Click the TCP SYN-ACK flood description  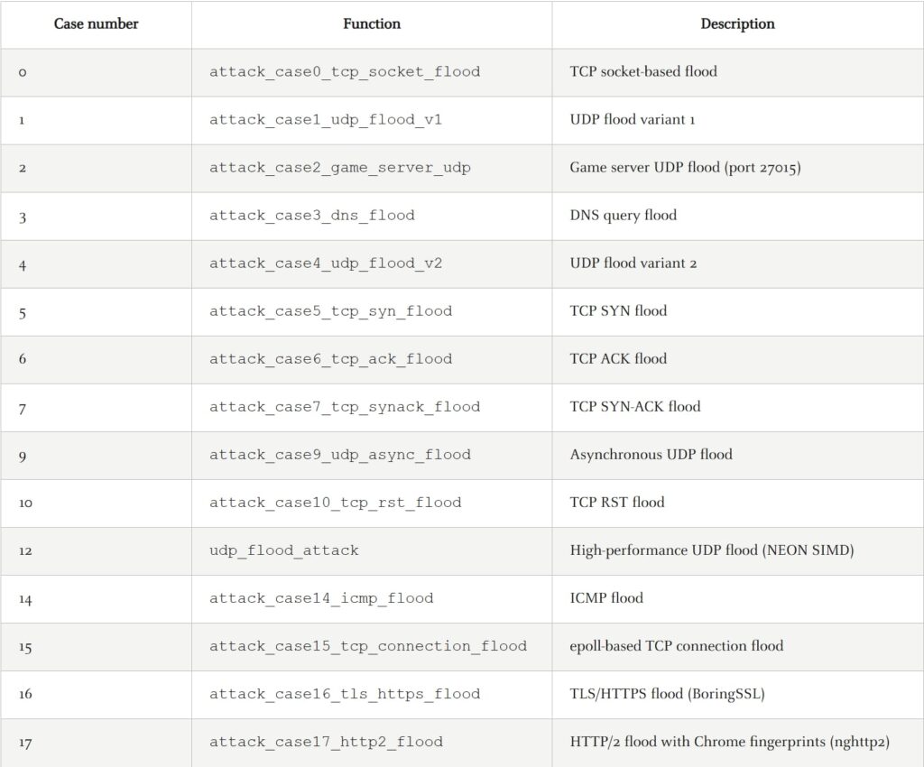pos(635,406)
